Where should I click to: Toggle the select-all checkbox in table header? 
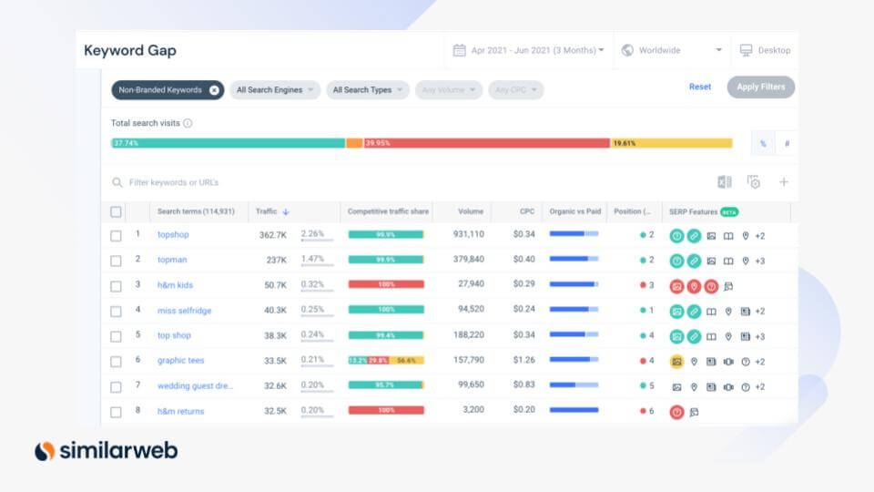click(116, 212)
